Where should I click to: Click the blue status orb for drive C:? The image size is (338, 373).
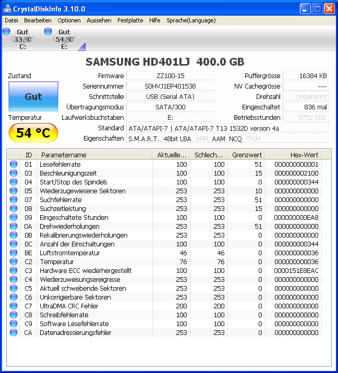(x=6, y=31)
